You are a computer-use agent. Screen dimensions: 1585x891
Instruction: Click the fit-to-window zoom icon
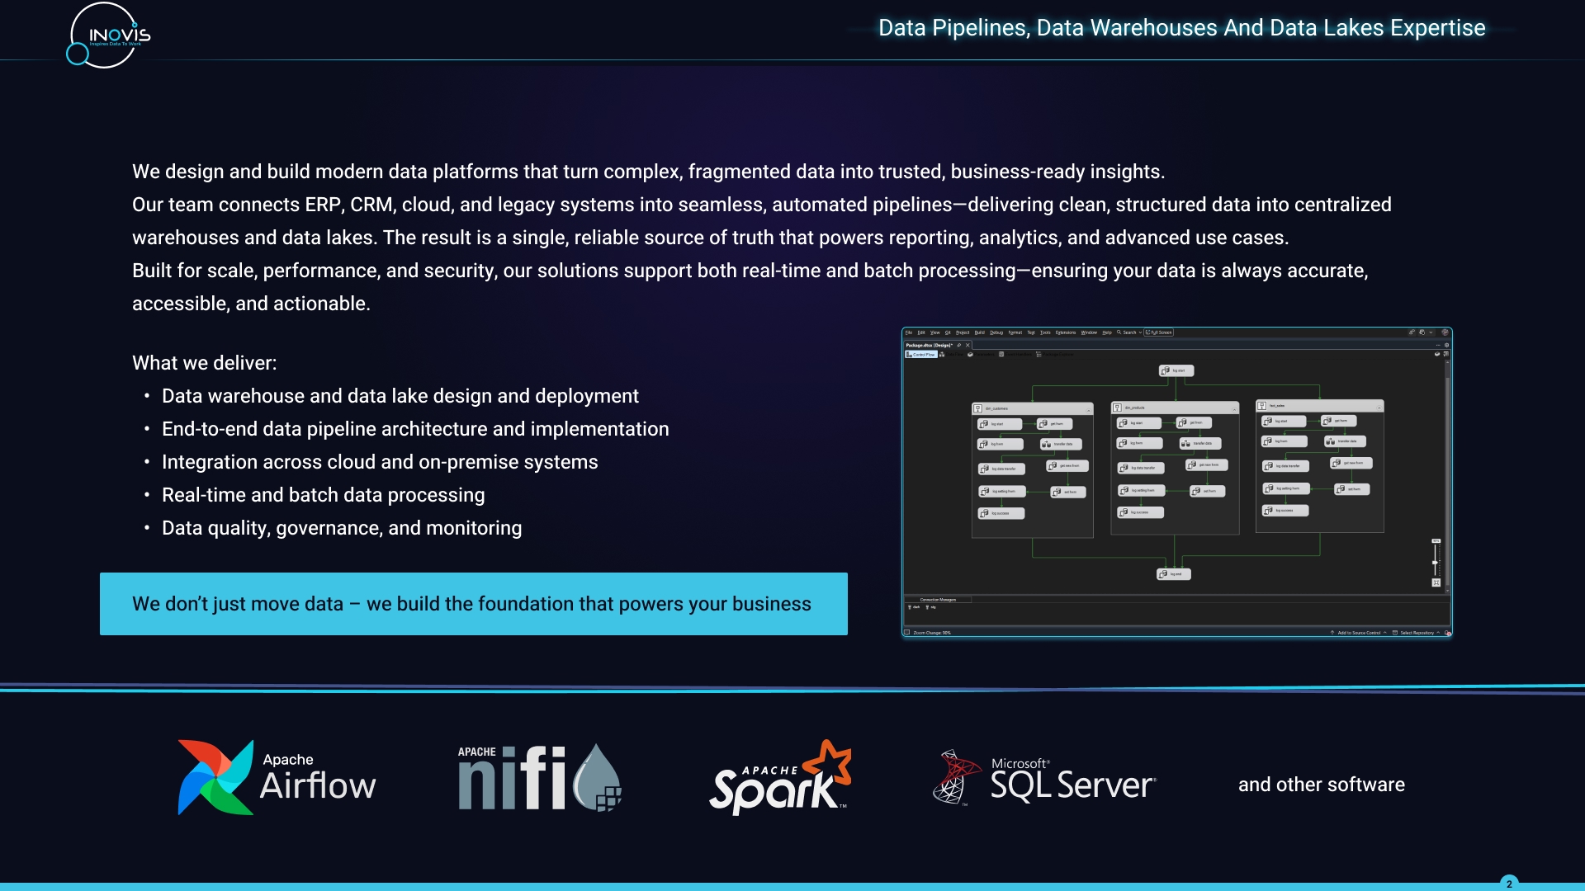pos(1436,582)
